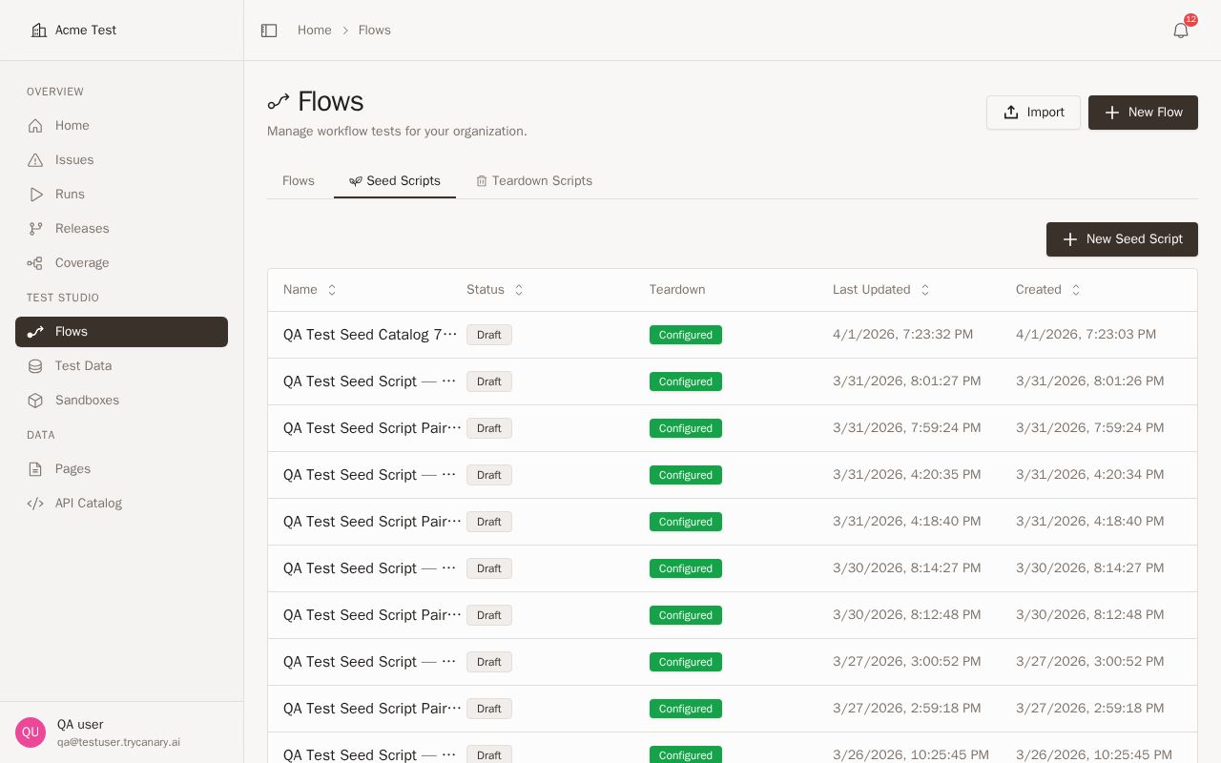Navigate to Releases

(x=121, y=229)
